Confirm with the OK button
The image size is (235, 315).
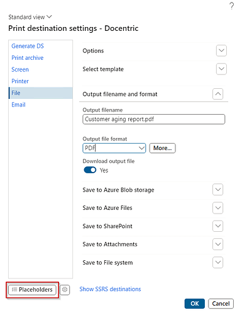pyautogui.click(x=195, y=304)
